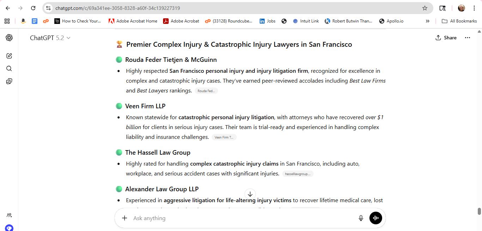The image size is (482, 231).
Task: Click the page vertical scrollbar thumb
Action: tap(479, 211)
